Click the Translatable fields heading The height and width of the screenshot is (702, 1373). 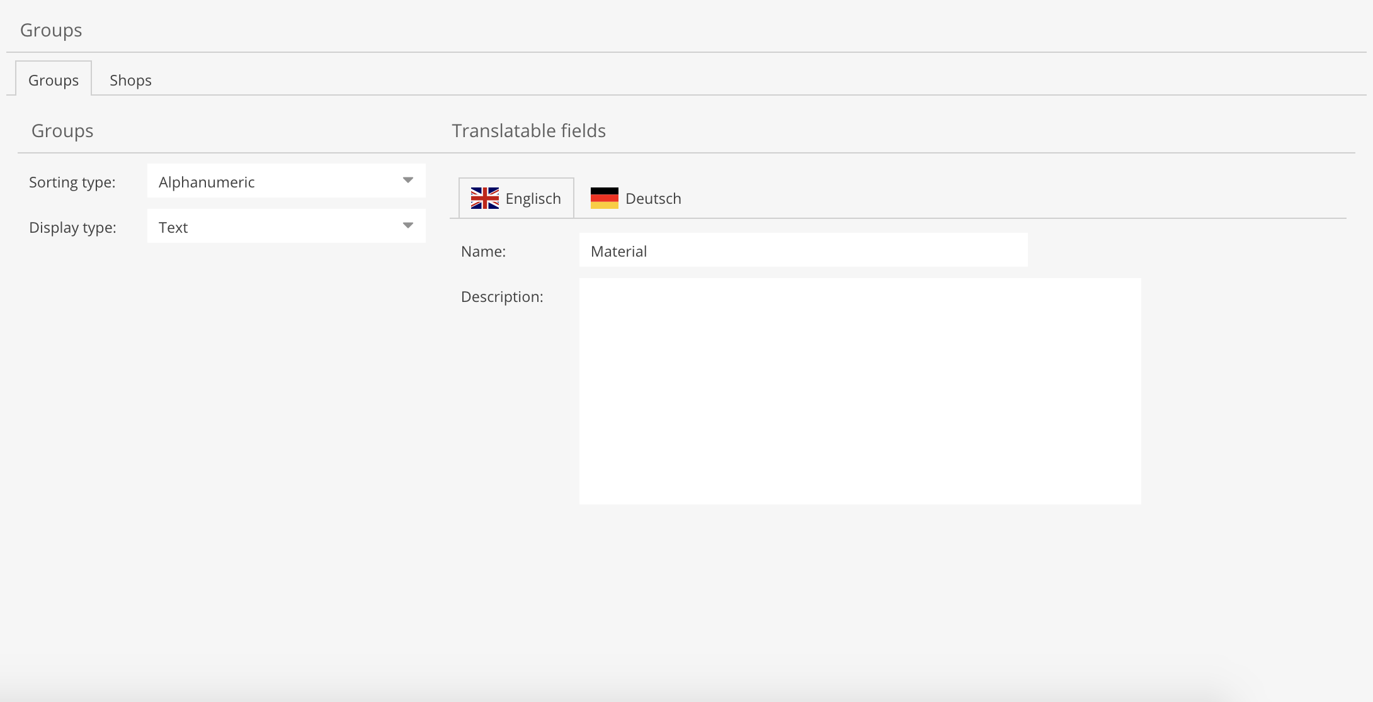[528, 131]
